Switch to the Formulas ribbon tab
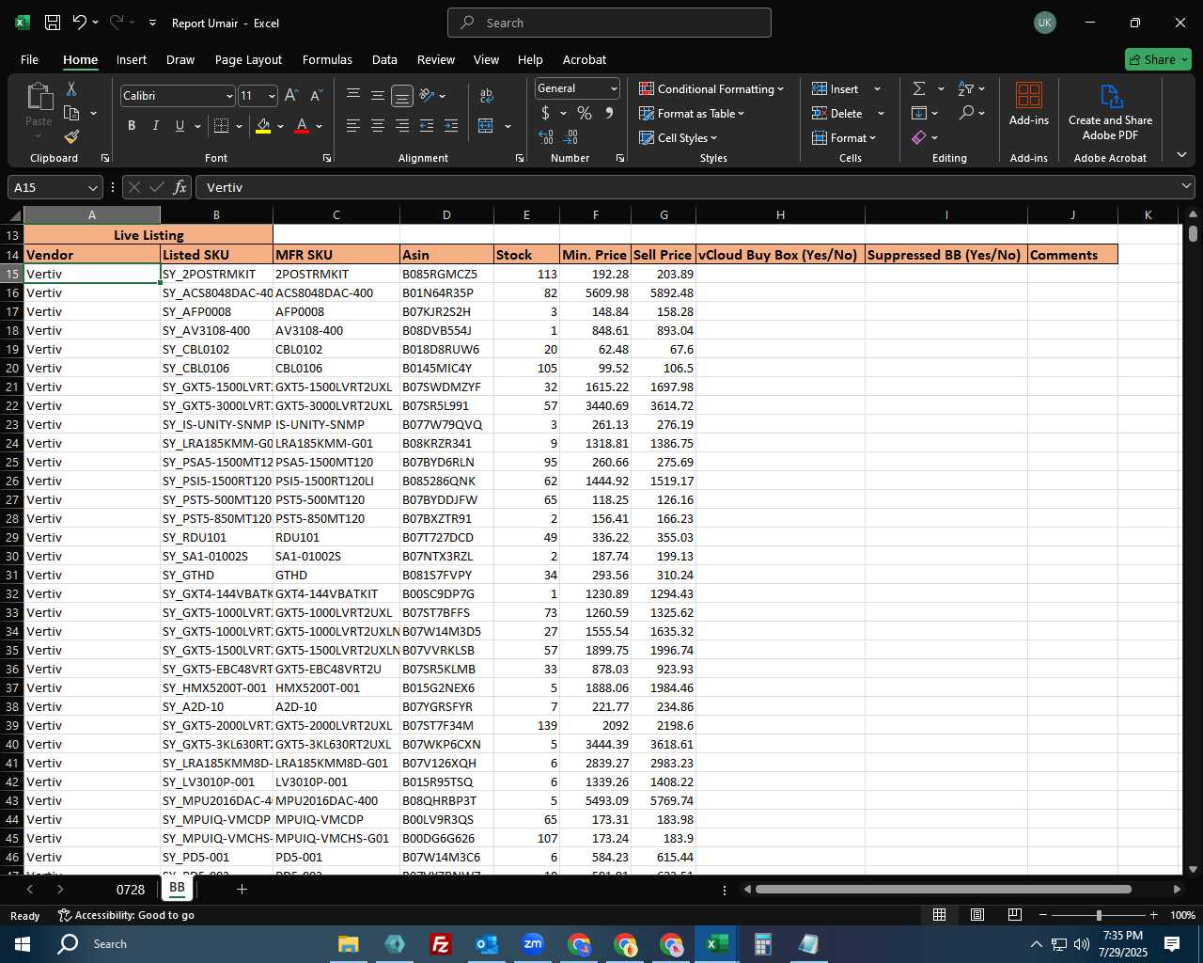The height and width of the screenshot is (963, 1203). point(327,59)
